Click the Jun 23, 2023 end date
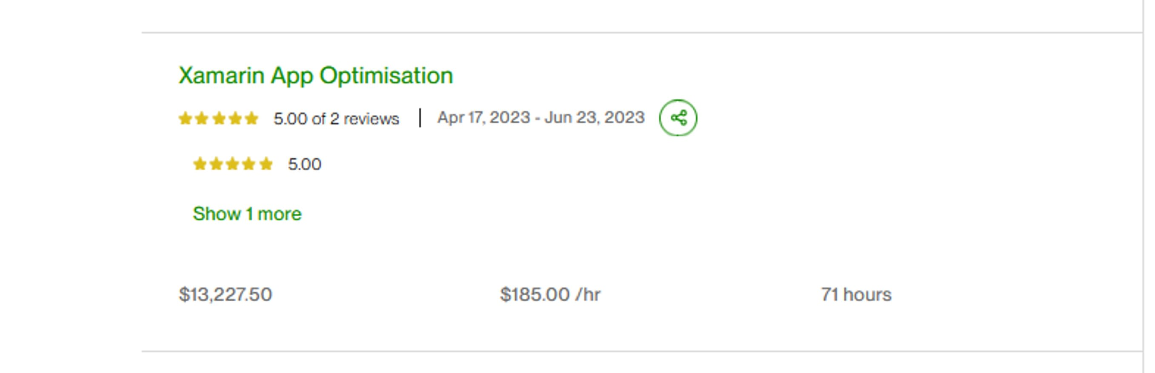This screenshot has height=373, width=1155. coord(594,117)
